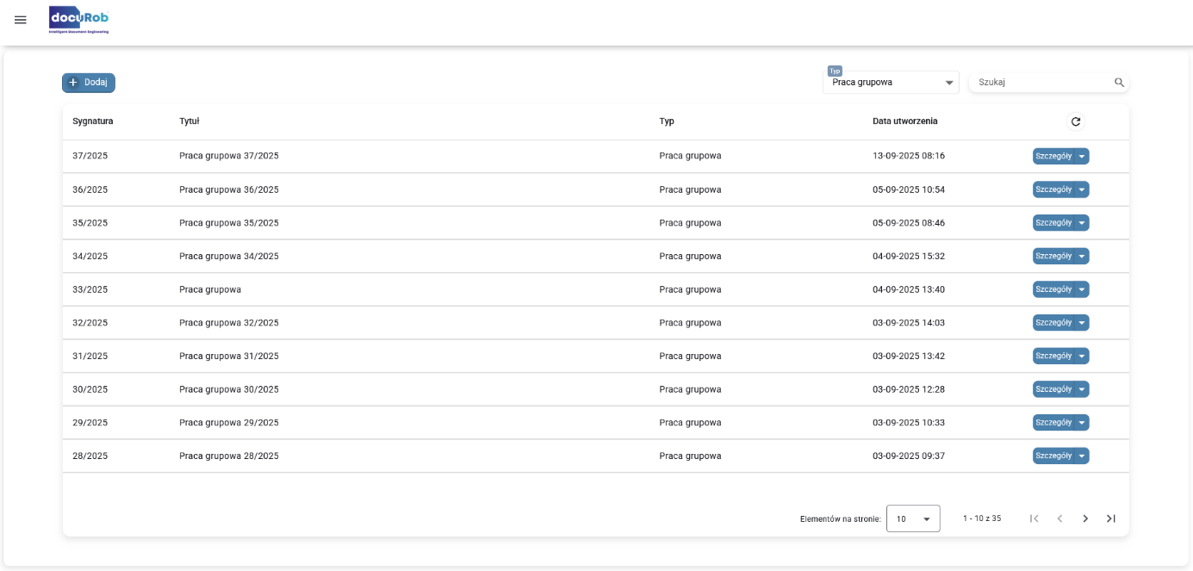
Task: Go to the previous page
Action: 1059,518
